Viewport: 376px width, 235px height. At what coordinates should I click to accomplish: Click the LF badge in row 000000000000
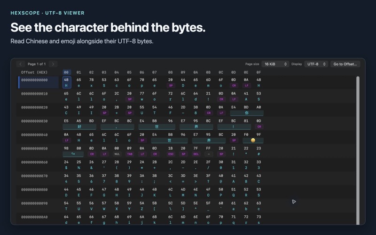click(x=246, y=86)
